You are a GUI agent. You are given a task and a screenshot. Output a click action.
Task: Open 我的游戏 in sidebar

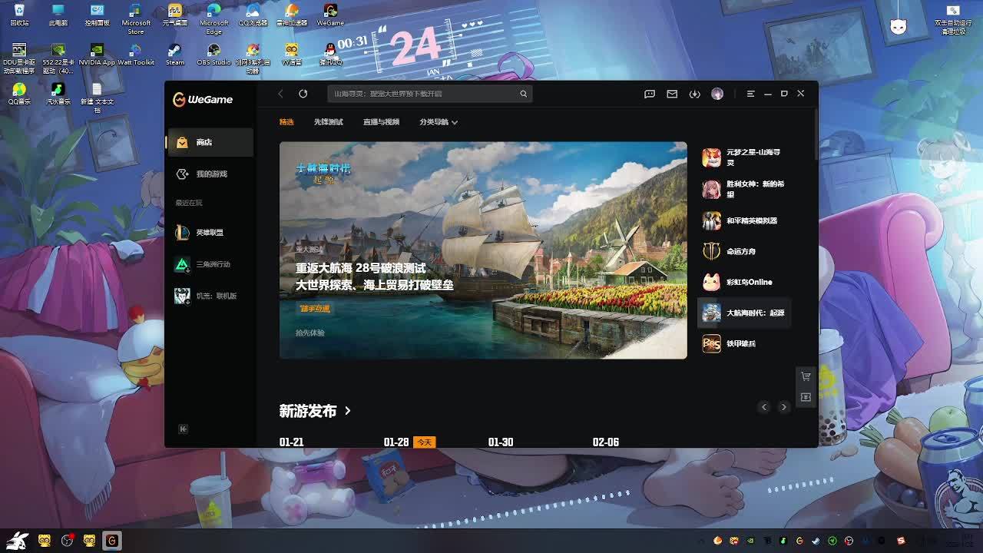point(210,174)
